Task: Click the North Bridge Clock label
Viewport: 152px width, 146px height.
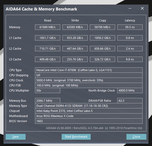Action: pyautogui.click(x=102, y=91)
